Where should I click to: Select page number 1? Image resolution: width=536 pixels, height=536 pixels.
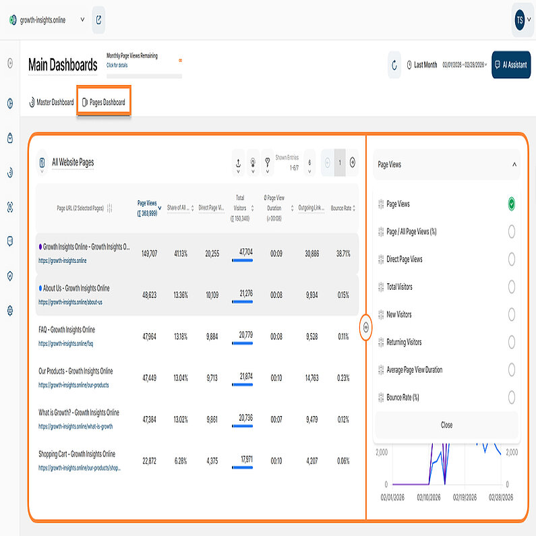tap(340, 162)
